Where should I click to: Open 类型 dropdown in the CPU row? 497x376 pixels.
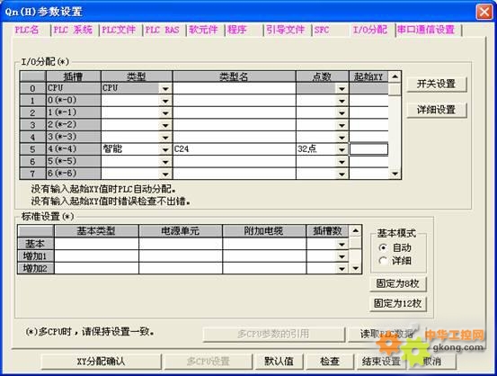(165, 88)
